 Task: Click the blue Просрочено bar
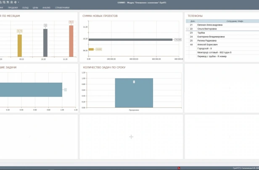134,93
